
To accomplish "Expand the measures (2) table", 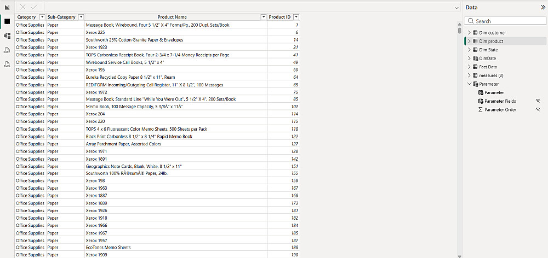I will [x=470, y=75].
